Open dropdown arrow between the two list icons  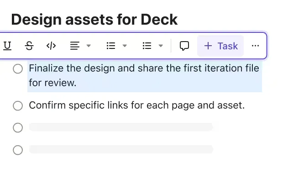[x=125, y=46]
